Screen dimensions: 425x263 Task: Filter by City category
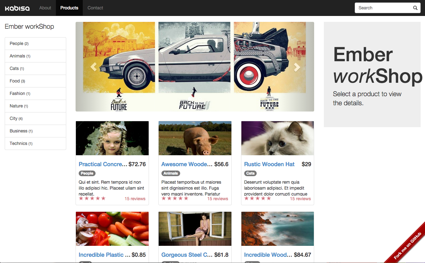coord(35,118)
